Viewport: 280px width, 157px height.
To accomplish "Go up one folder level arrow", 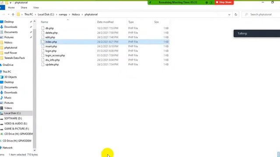I will click(13, 14).
